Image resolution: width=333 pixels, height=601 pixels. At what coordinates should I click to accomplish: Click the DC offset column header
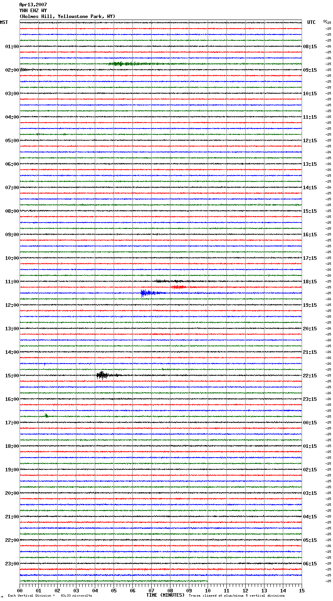pos(325,21)
